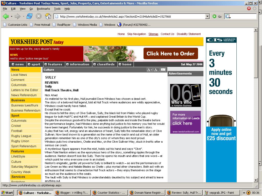Click the browser Back arrow button
Viewport: 262px width, 196px height.
(x=6, y=16)
